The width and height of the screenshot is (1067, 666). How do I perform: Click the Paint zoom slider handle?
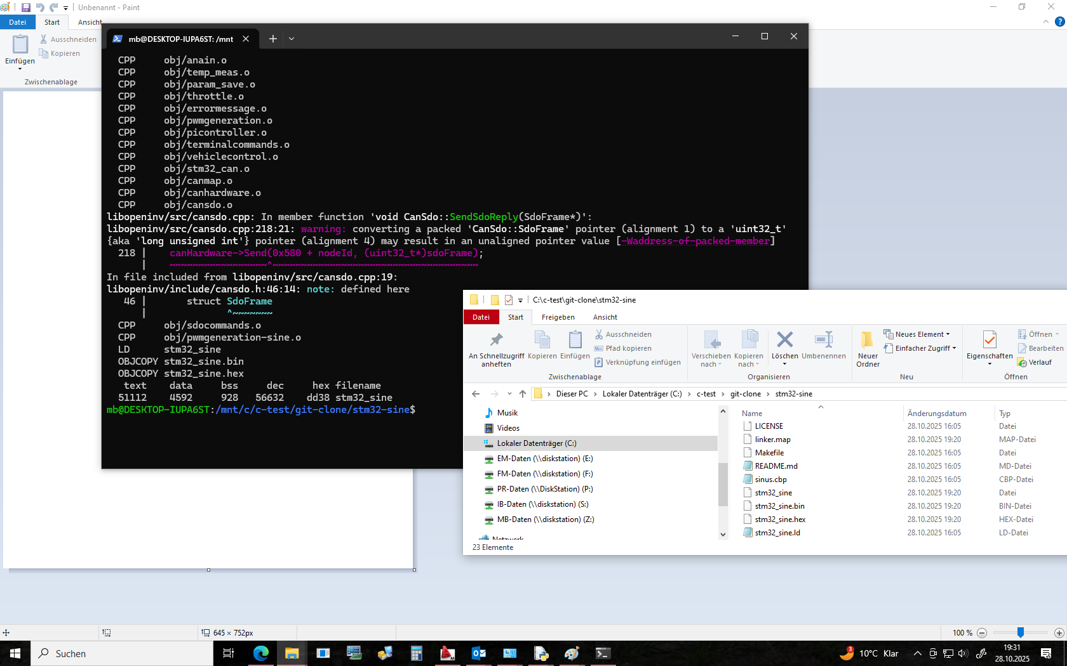(x=1020, y=632)
